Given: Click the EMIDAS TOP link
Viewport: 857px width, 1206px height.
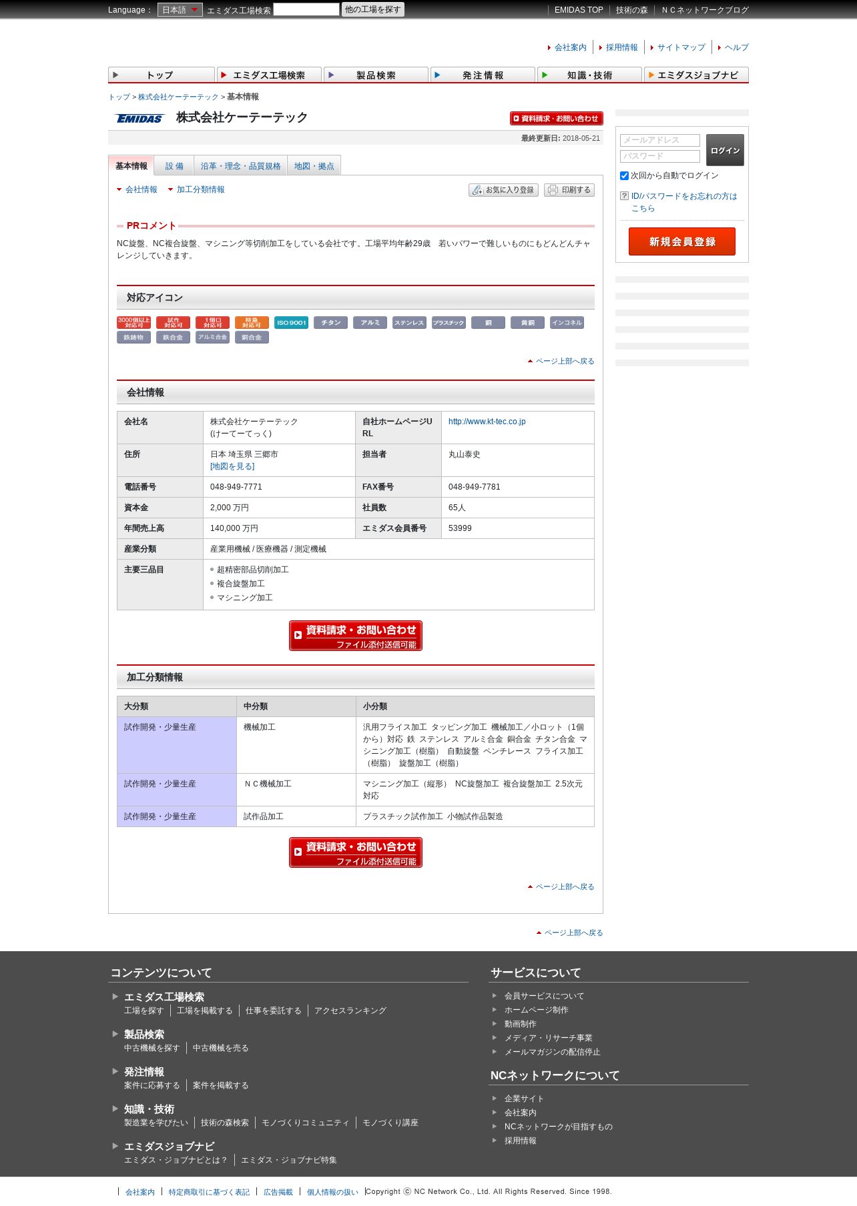Looking at the screenshot, I should click(x=579, y=10).
